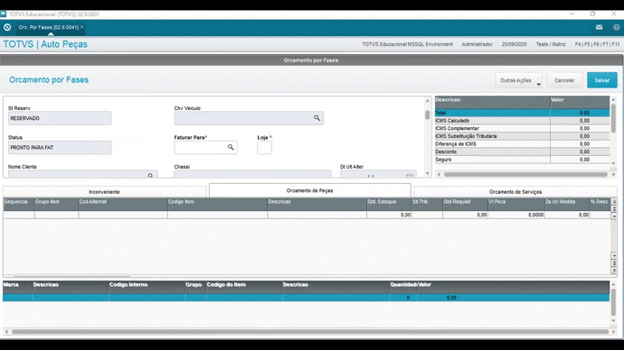Open Nome Cliente lookup magnifier
Image resolution: width=624 pixels, height=350 pixels.
point(150,175)
